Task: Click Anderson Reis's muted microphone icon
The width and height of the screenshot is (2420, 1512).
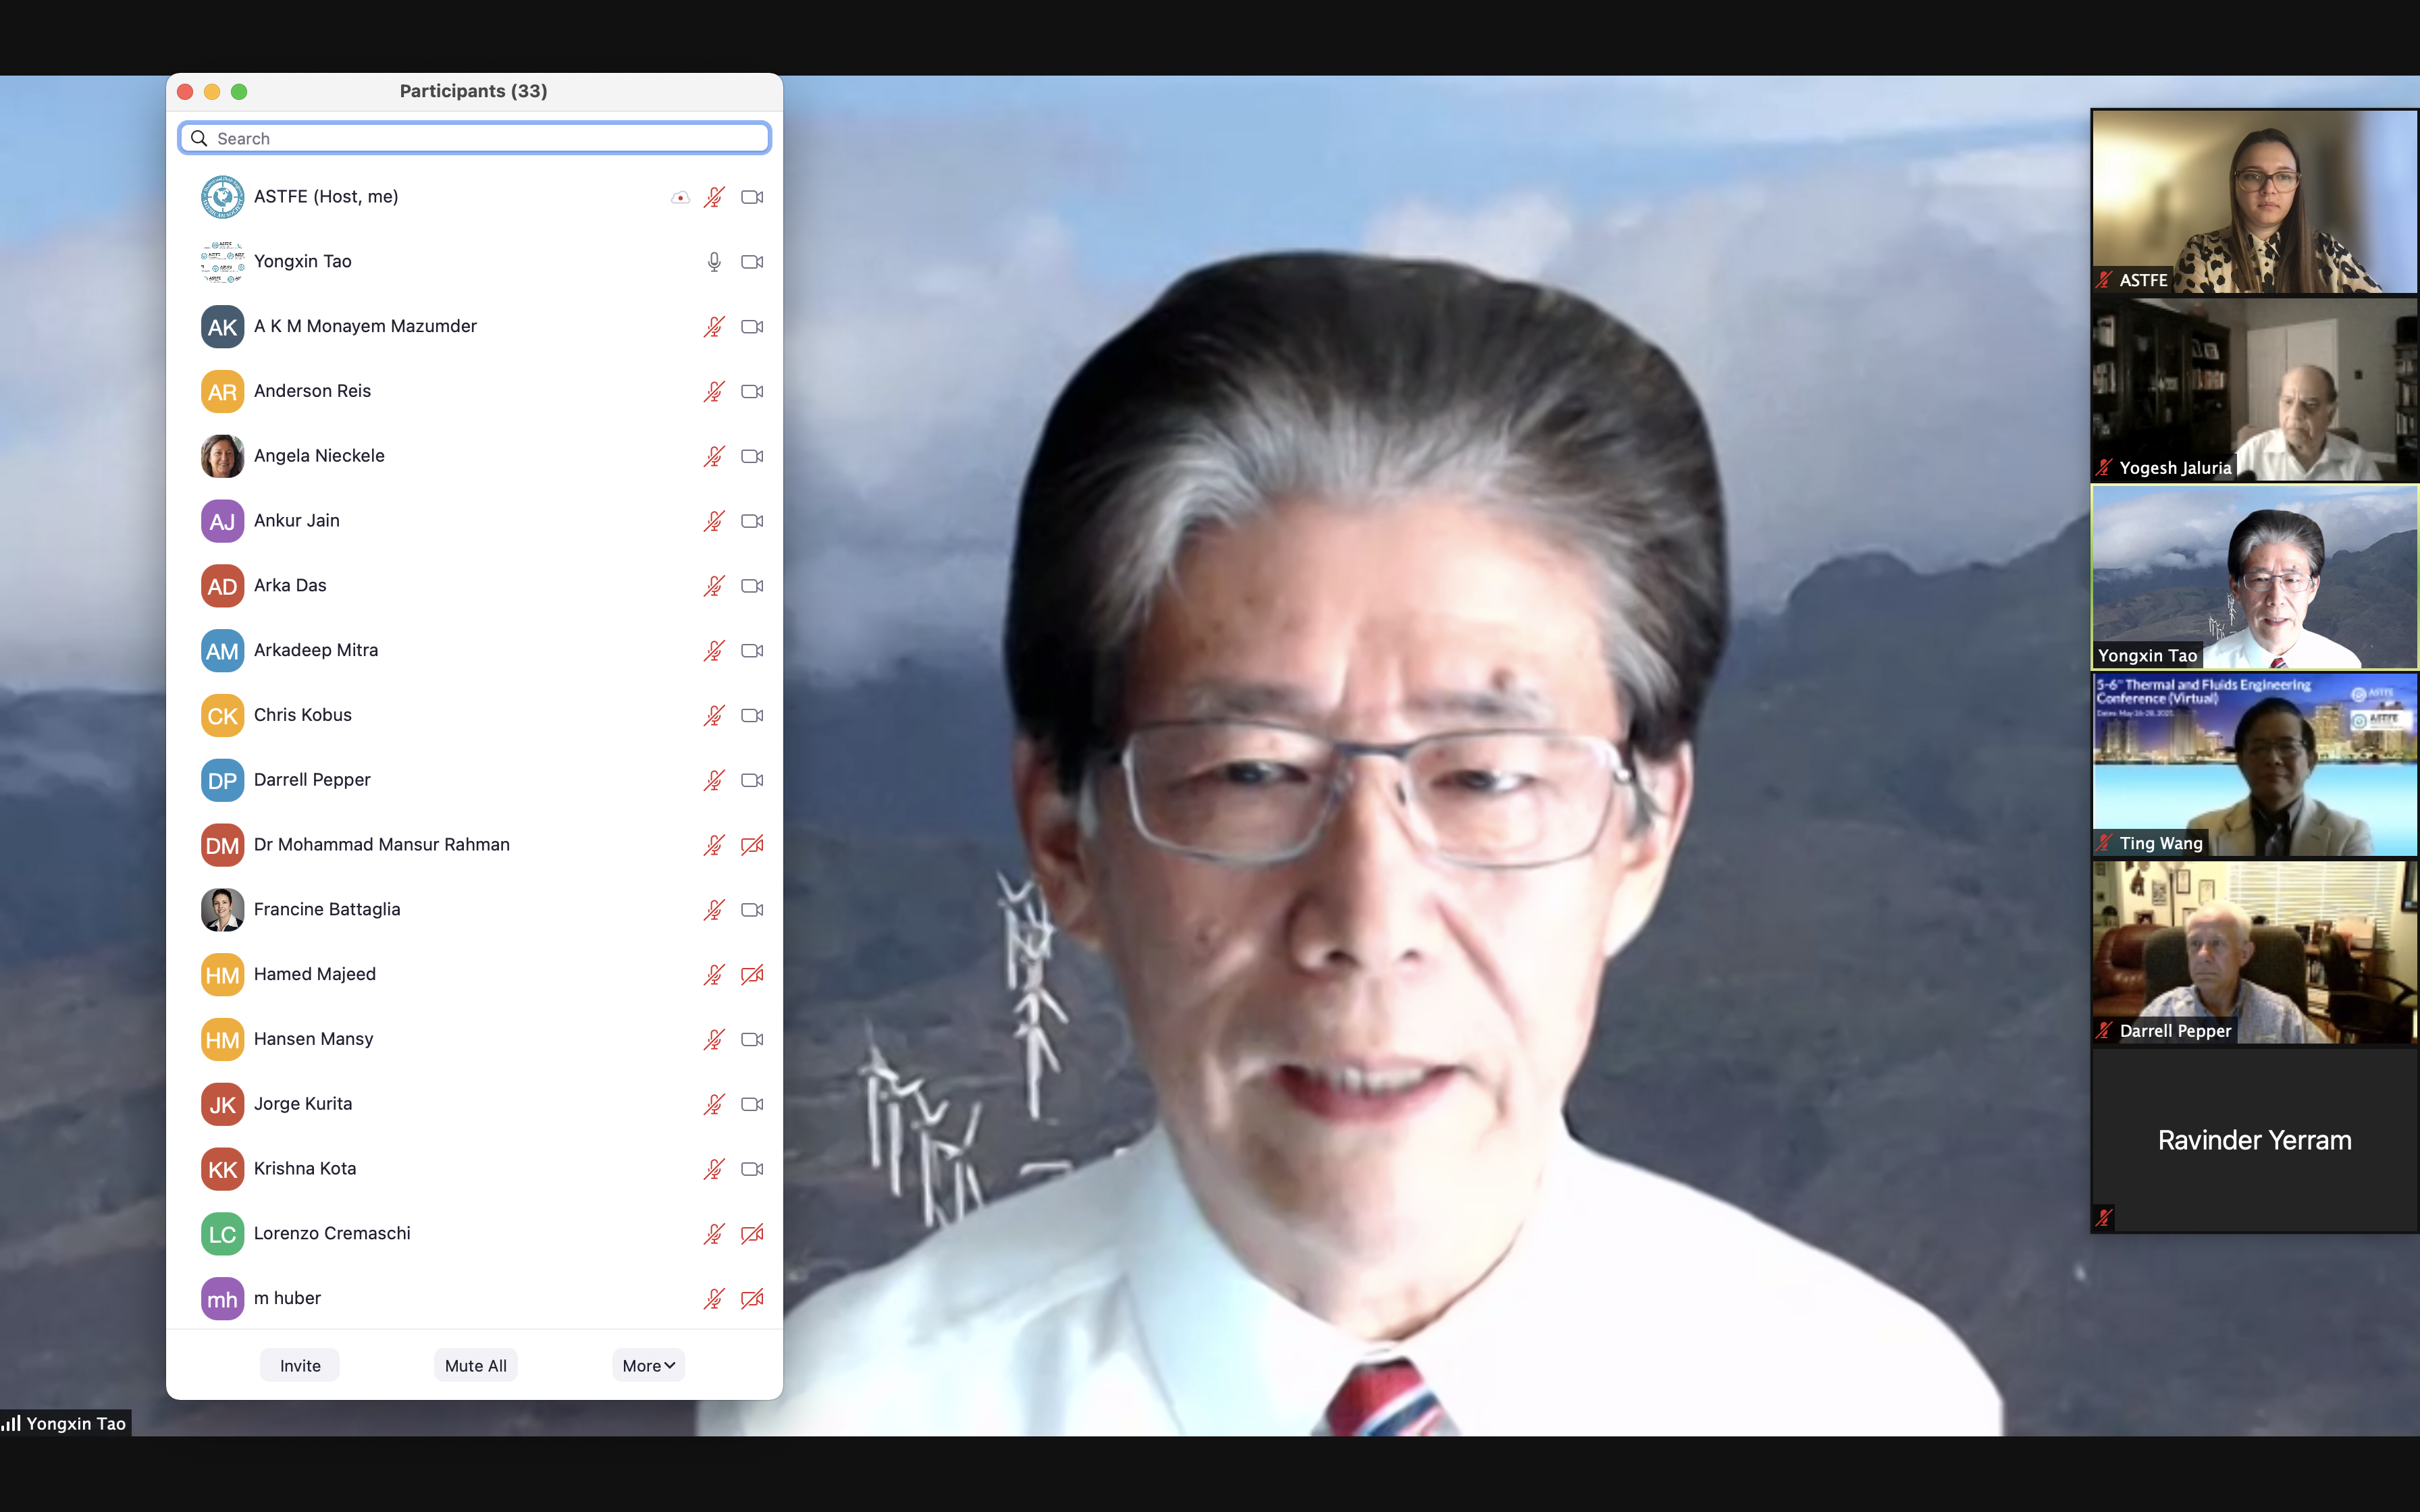Action: pyautogui.click(x=714, y=392)
